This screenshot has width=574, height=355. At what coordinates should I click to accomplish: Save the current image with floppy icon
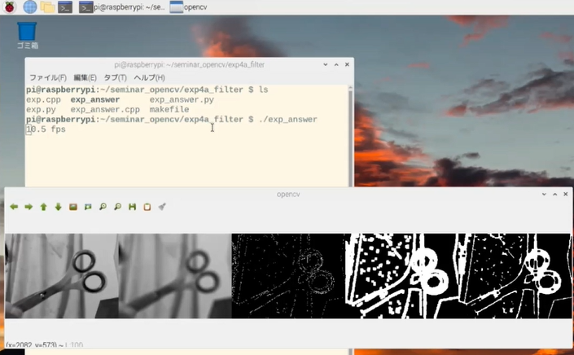point(132,208)
